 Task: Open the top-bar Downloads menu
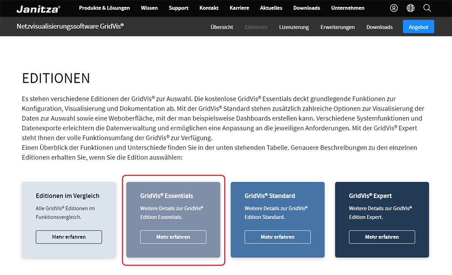click(306, 8)
